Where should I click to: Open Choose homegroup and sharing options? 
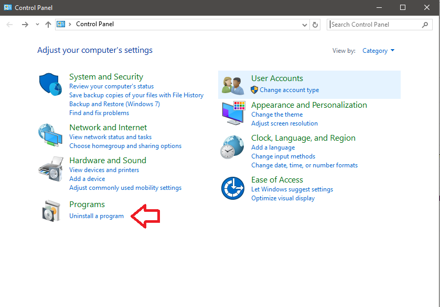[125, 146]
